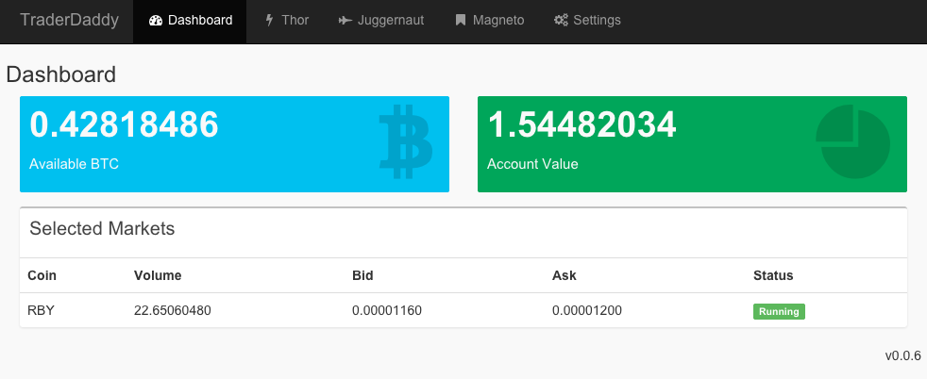Select the volume 22.65060480 cell
The image size is (927, 379).
pyautogui.click(x=173, y=310)
